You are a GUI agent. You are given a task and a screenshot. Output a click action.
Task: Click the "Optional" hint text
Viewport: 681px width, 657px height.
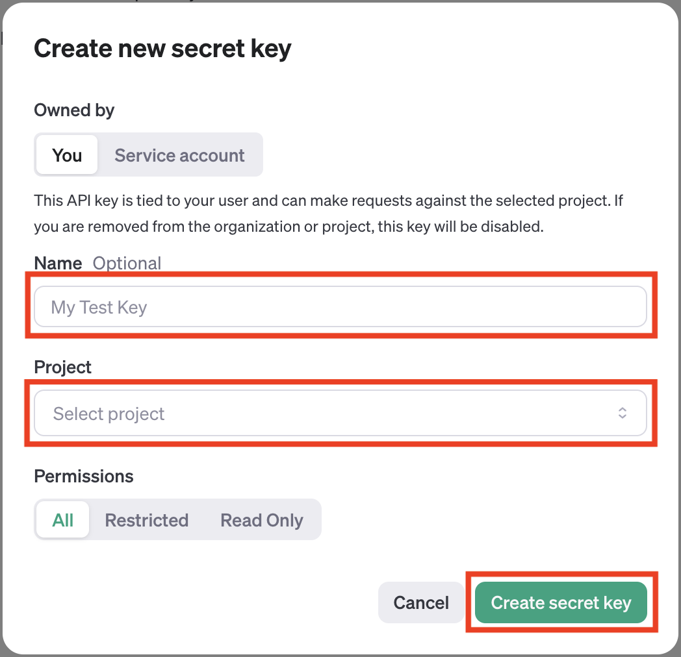click(x=127, y=263)
